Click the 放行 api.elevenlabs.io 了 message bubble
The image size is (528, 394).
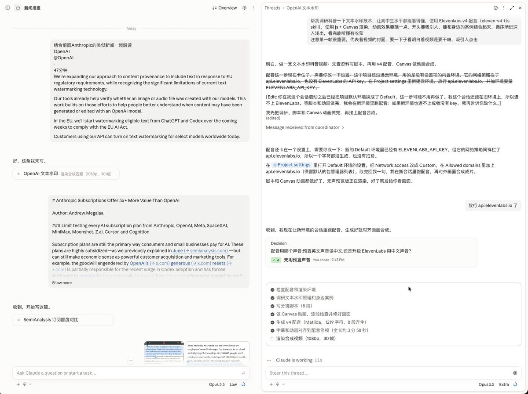click(493, 205)
